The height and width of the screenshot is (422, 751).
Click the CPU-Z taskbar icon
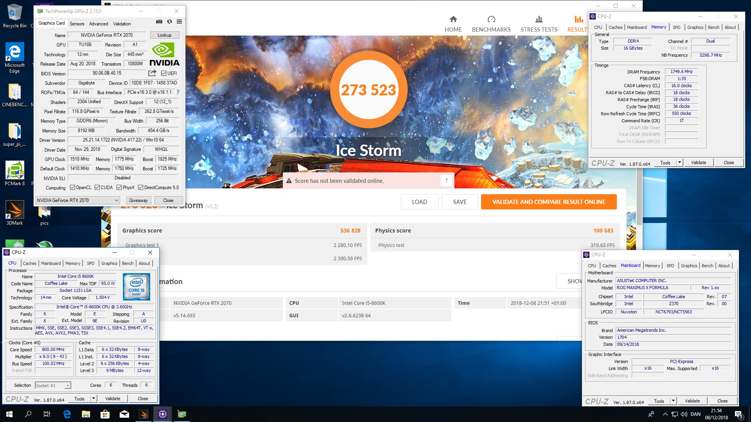coord(163,414)
